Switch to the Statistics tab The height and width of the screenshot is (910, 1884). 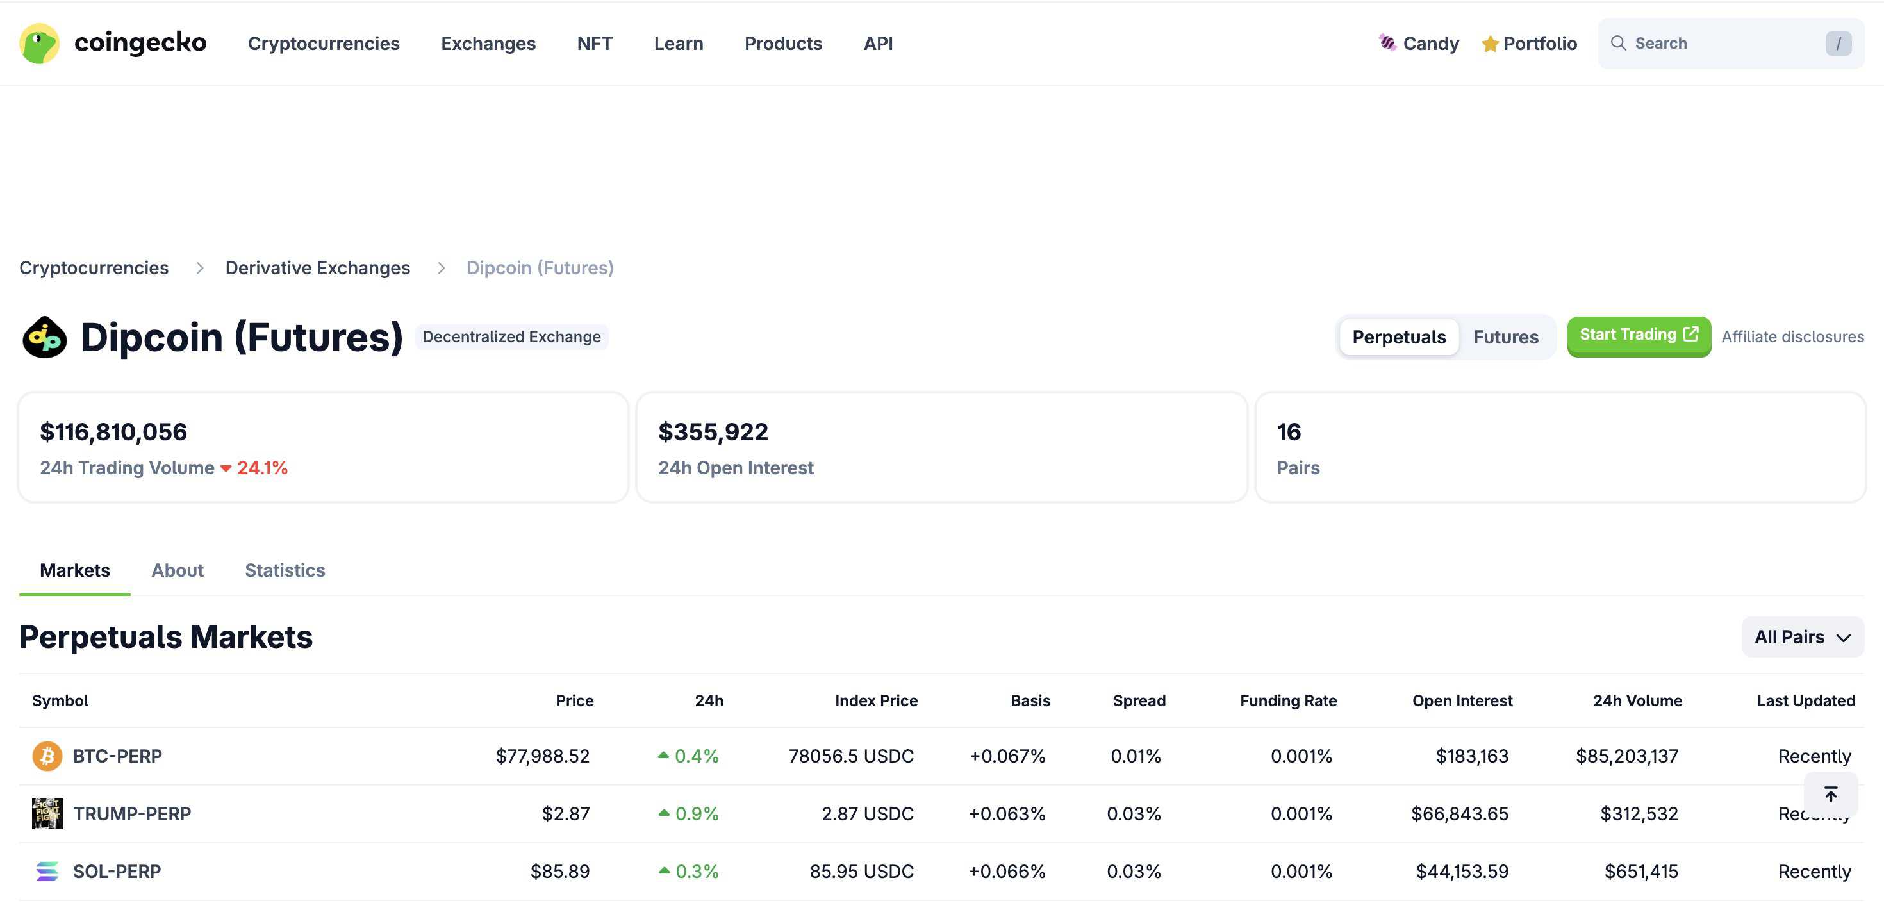point(285,570)
